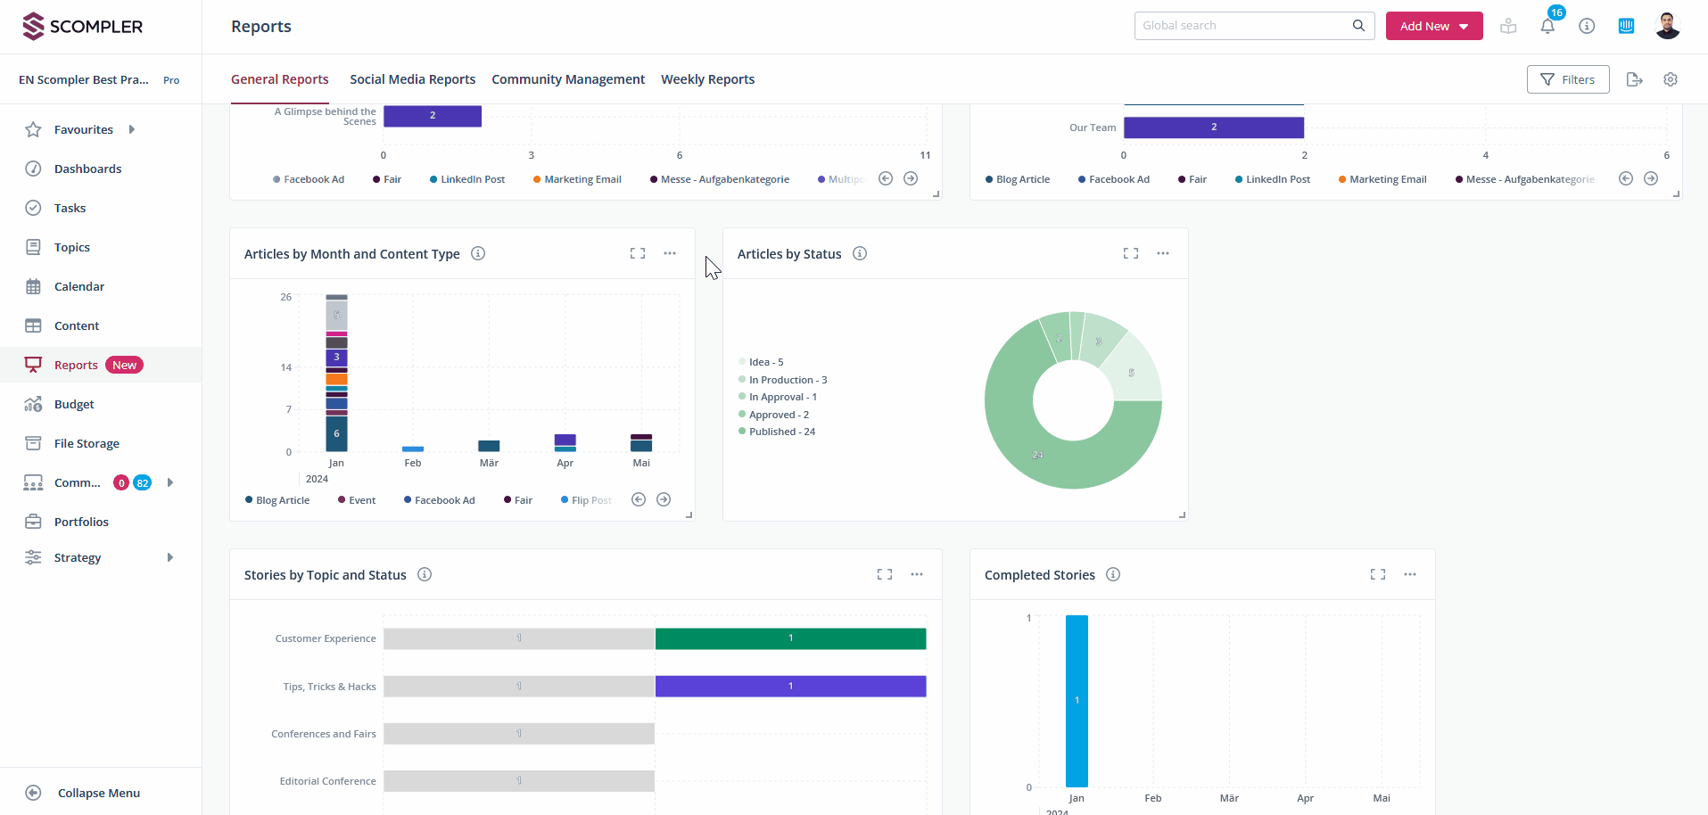Expand the Favourites submenu arrow

pyautogui.click(x=132, y=129)
